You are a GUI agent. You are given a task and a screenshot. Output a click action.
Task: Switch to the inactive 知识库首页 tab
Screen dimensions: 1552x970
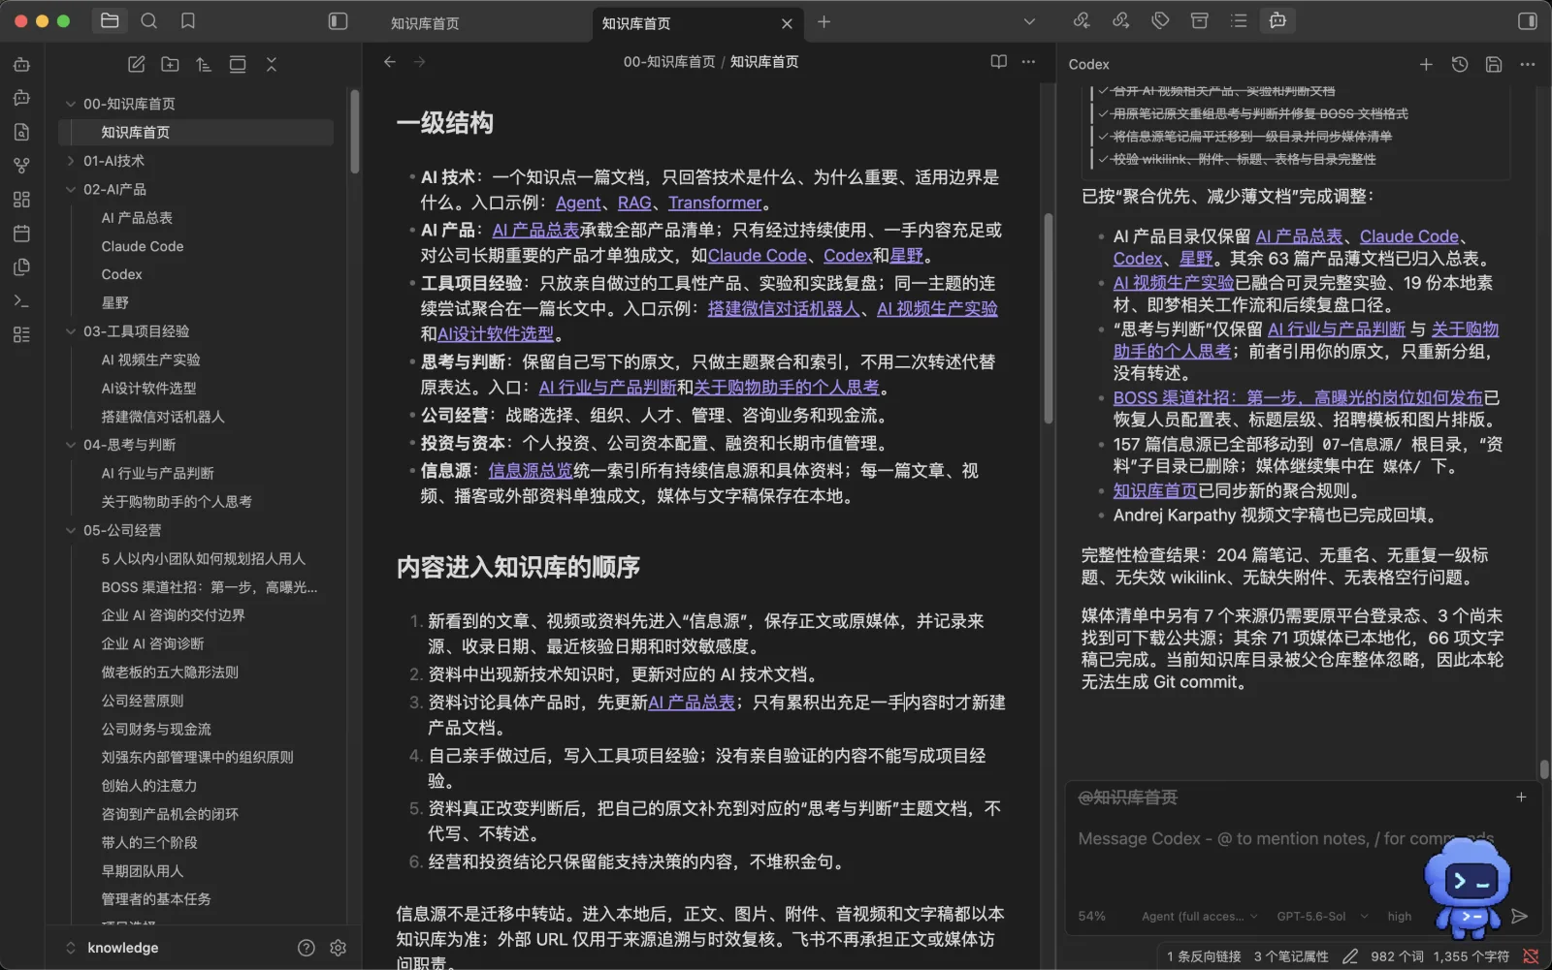pyautogui.click(x=425, y=23)
